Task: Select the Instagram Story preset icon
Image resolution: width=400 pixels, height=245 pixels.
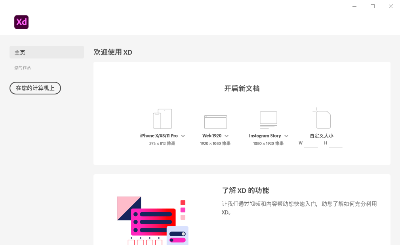Action: coord(268,119)
